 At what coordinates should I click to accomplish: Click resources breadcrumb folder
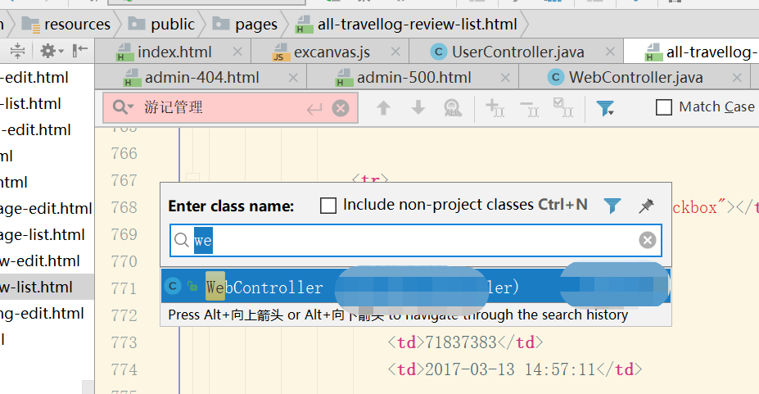click(x=66, y=25)
